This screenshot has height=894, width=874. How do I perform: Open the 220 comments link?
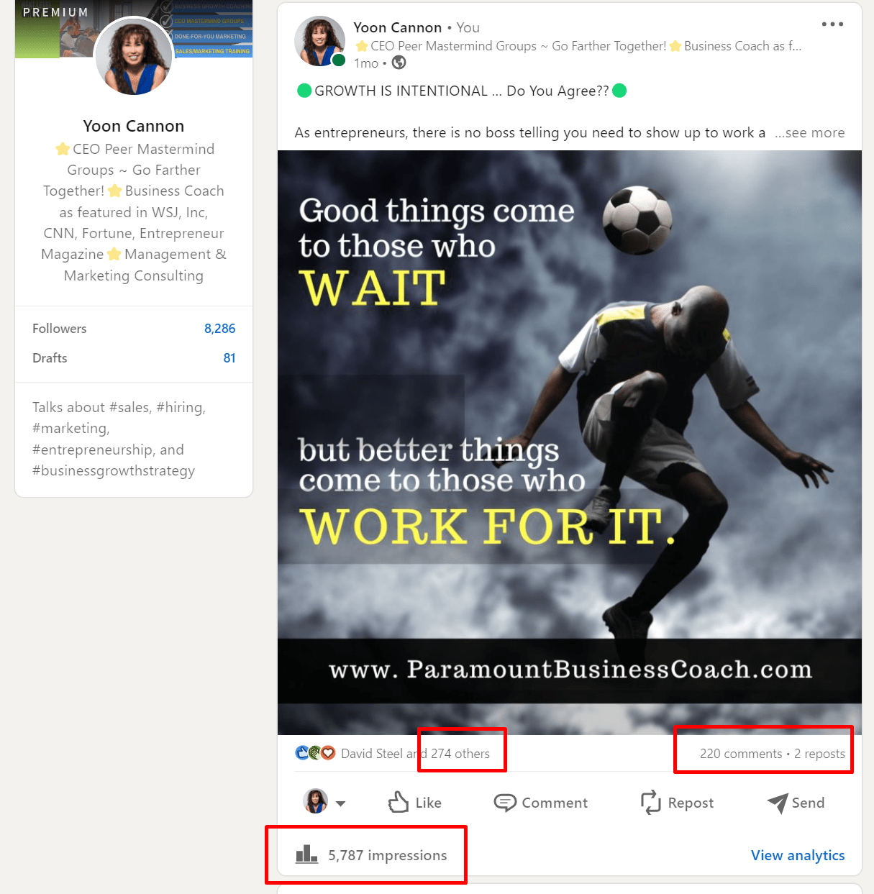point(741,753)
